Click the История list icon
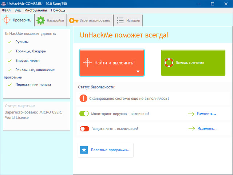This screenshot has width=233, height=175. pyautogui.click(x=120, y=20)
